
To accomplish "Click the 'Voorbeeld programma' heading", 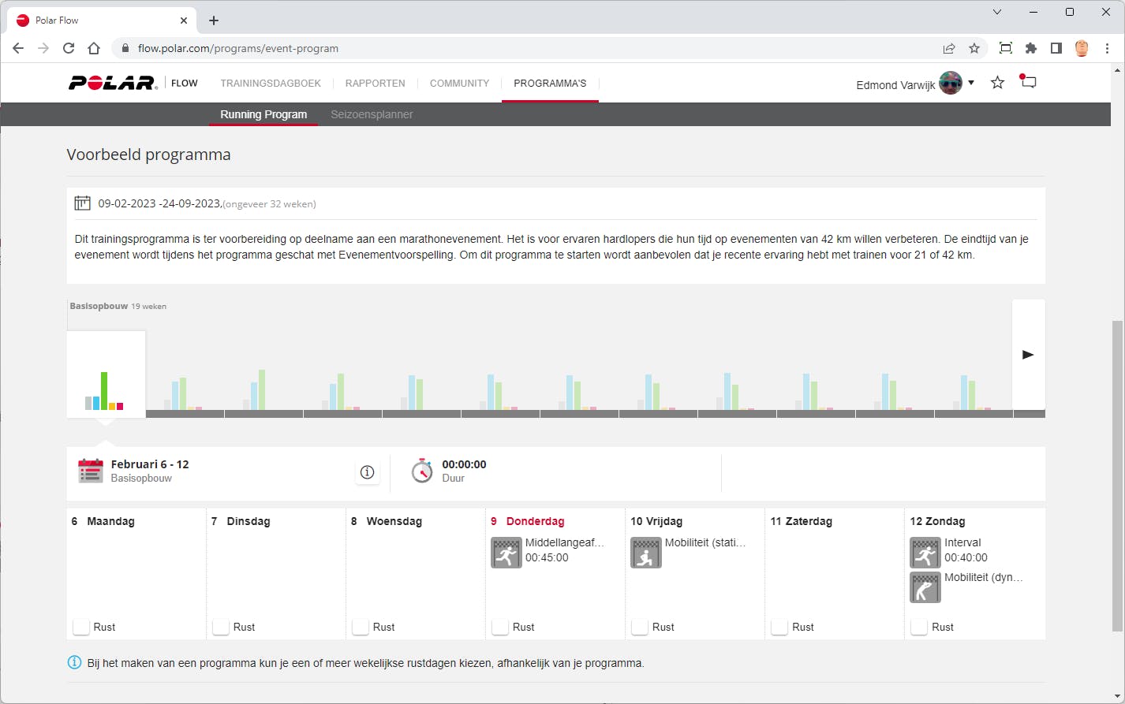I will (x=149, y=155).
